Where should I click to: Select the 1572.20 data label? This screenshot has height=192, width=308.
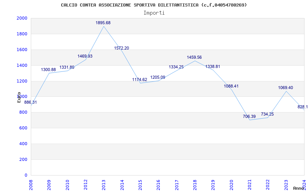[x=122, y=48]
